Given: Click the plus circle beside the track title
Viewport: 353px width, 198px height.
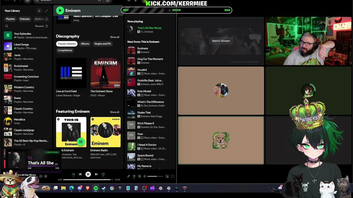Looking at the screenshot, I should [x=46, y=176].
